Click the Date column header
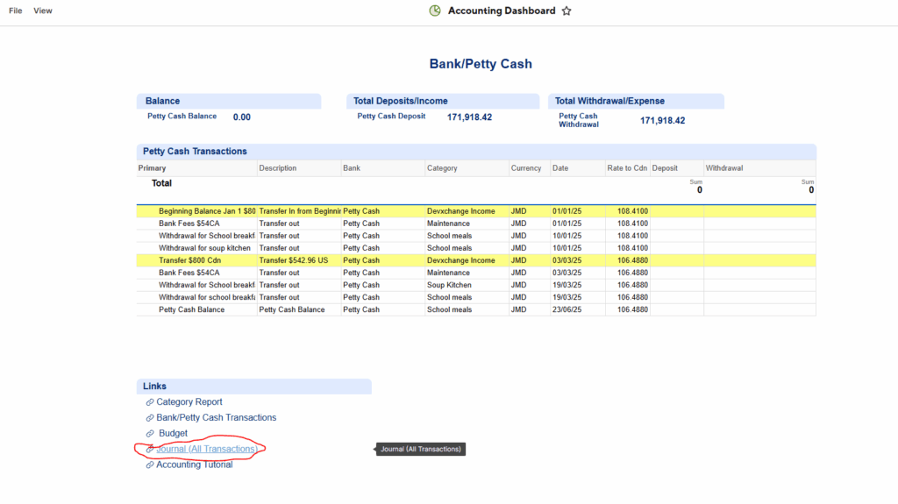898x504 pixels. click(560, 168)
